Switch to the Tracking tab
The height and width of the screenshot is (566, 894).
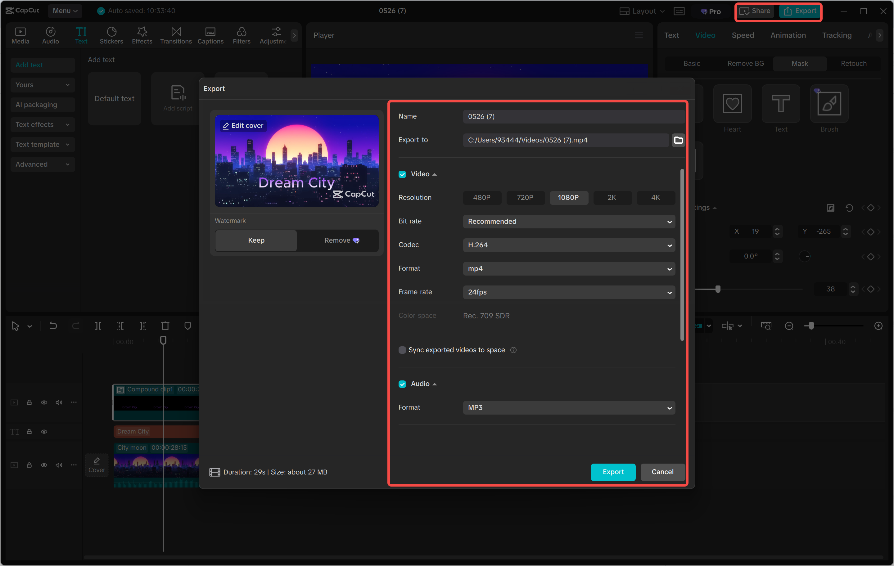pos(837,35)
